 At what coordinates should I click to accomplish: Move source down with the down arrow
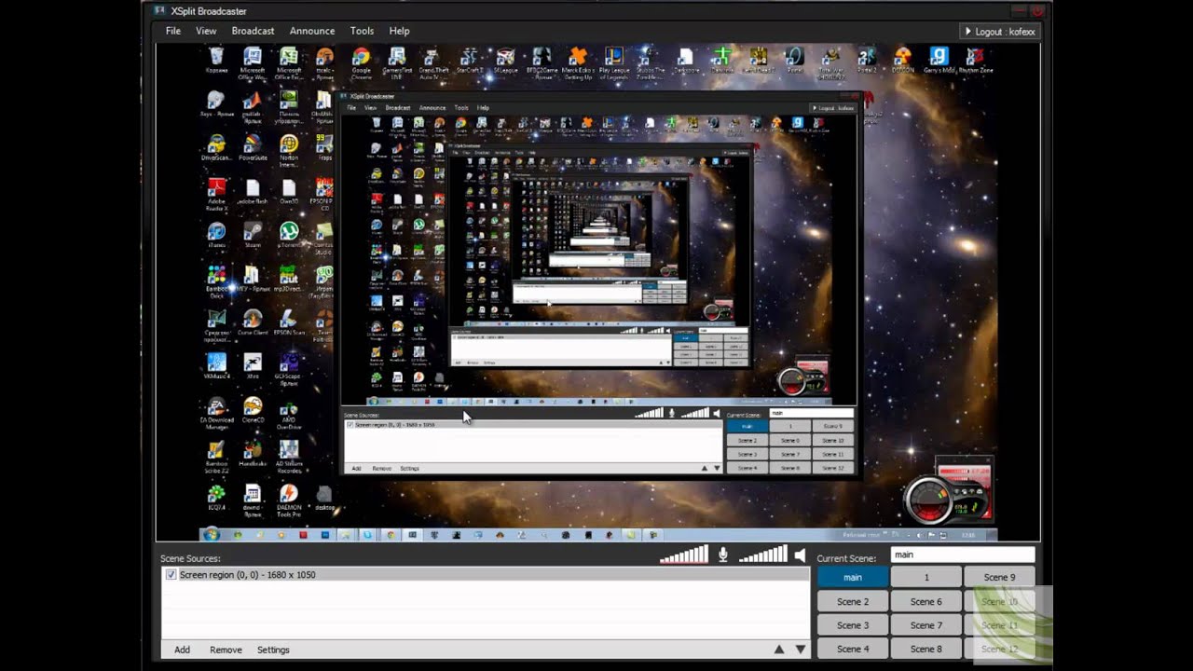tap(800, 650)
